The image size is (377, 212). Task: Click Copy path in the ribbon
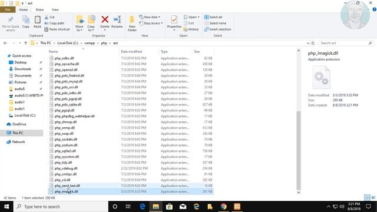54,23
